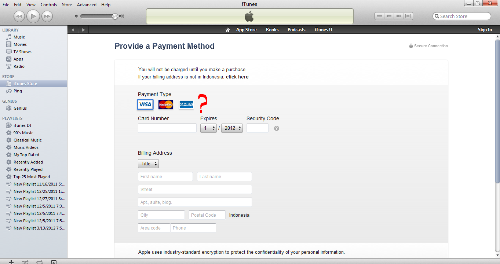Click the Last name field

click(x=225, y=177)
